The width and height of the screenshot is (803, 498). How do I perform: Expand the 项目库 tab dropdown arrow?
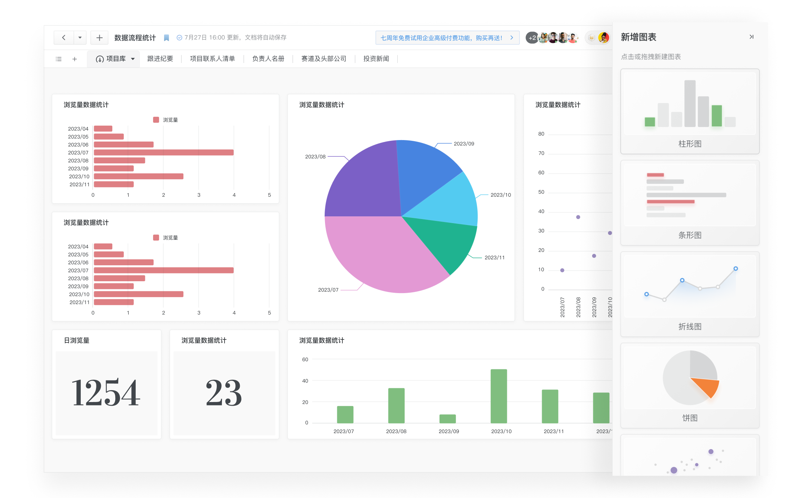click(x=133, y=59)
